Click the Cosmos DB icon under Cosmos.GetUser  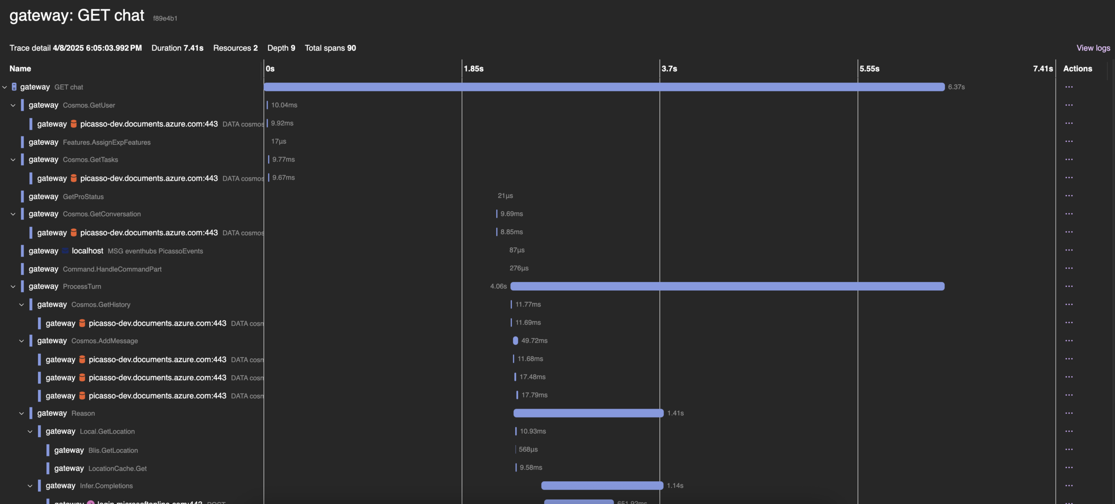pyautogui.click(x=74, y=123)
